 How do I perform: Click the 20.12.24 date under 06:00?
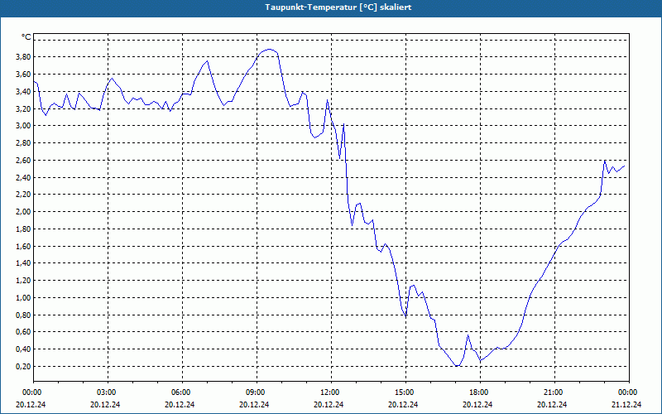pyautogui.click(x=180, y=405)
